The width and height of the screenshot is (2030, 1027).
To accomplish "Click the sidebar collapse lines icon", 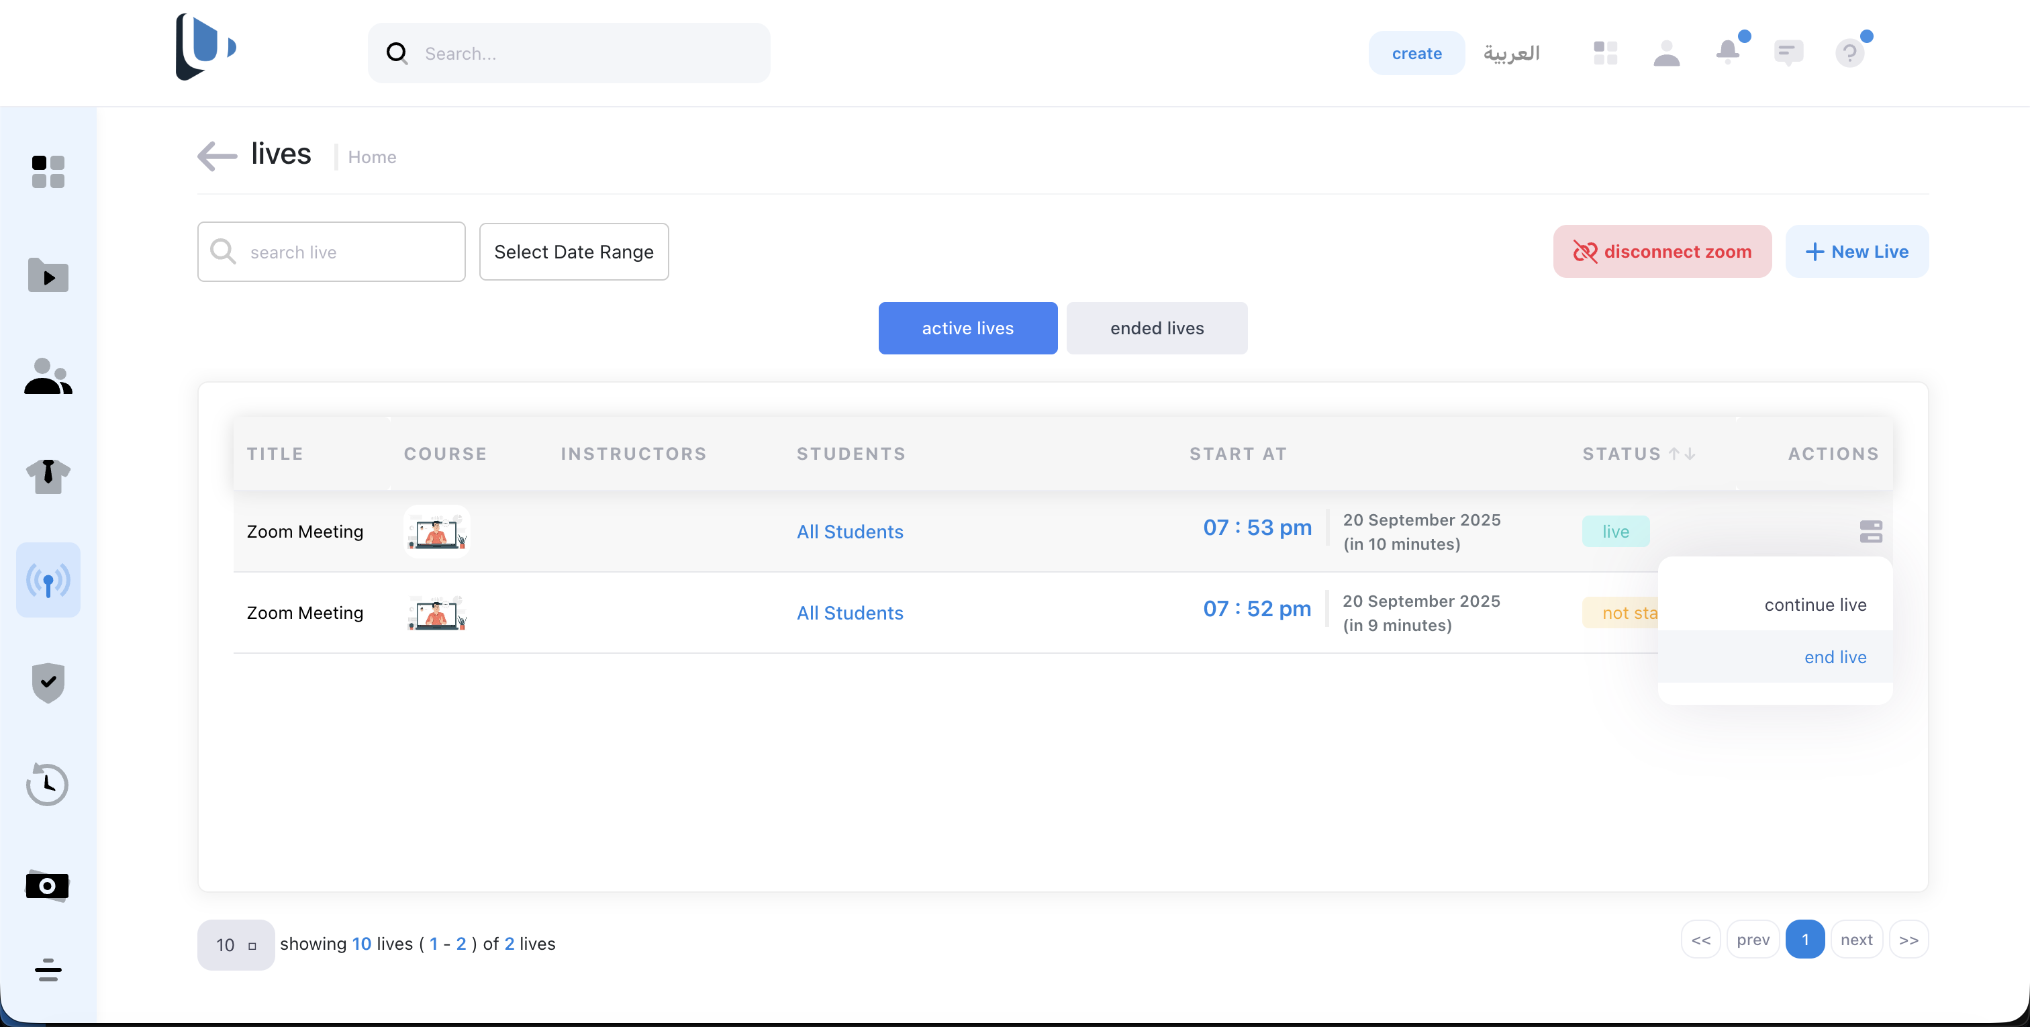I will point(48,970).
